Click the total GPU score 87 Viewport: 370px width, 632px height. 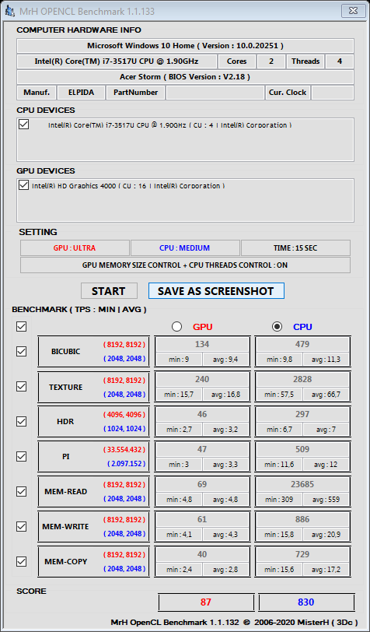[x=206, y=602]
